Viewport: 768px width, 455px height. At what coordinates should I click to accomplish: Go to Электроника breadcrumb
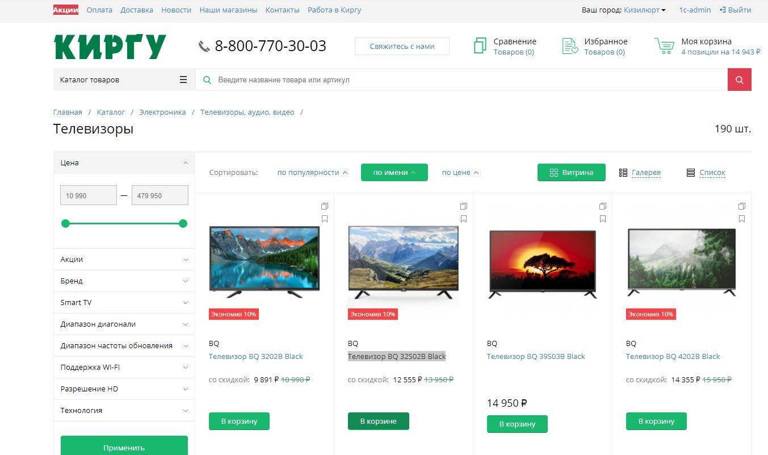162,112
